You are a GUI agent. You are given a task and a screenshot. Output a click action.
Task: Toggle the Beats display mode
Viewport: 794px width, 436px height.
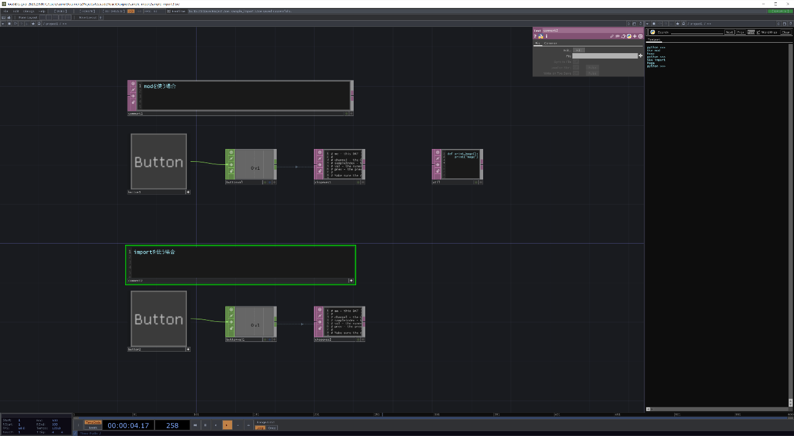(93, 427)
